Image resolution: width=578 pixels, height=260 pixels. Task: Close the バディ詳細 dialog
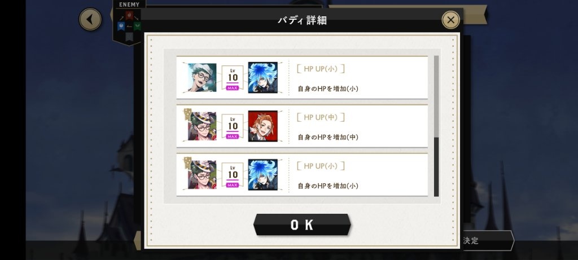click(x=450, y=20)
